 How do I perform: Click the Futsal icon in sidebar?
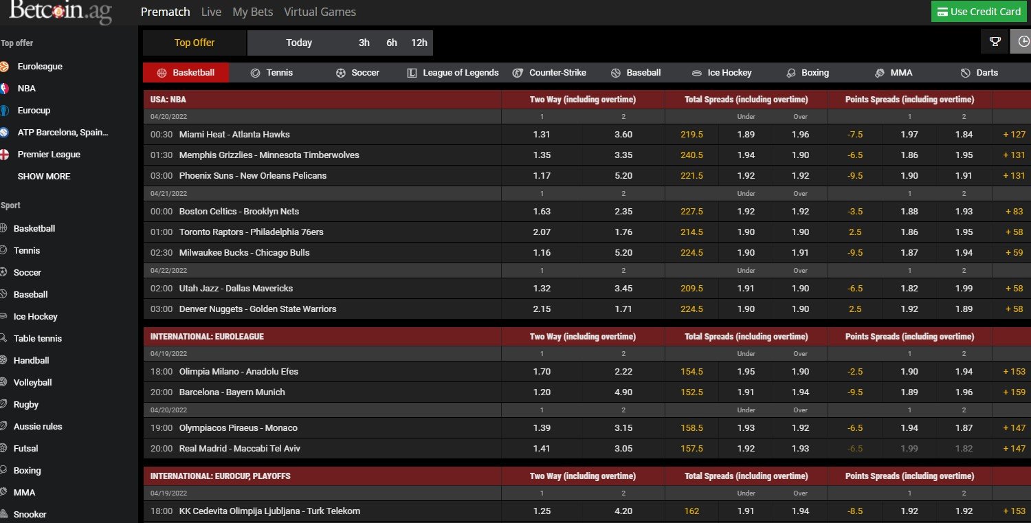3,449
